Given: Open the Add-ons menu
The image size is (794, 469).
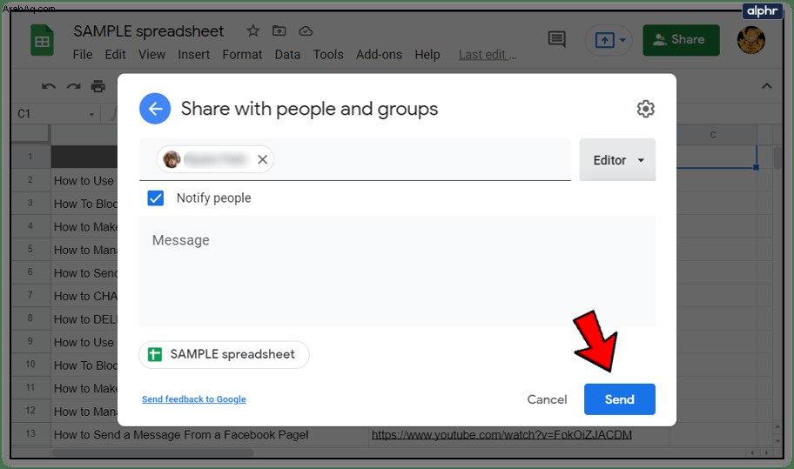Looking at the screenshot, I should pos(379,54).
